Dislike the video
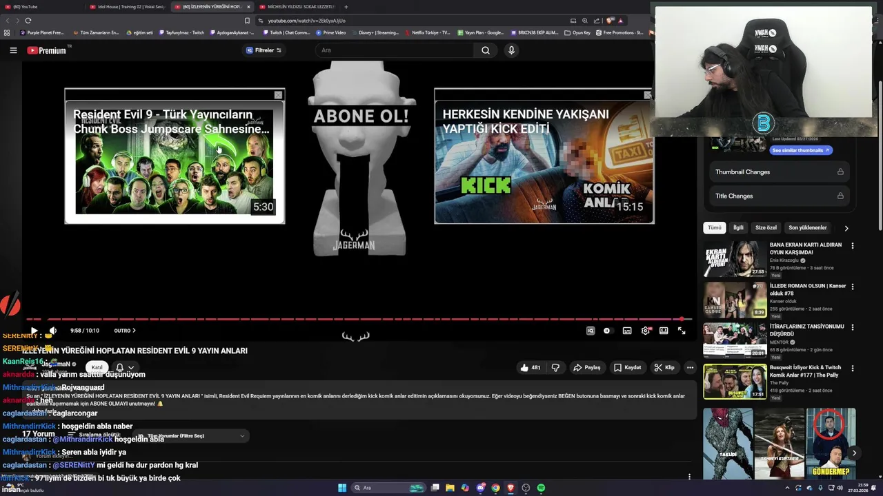883x496 pixels. pyautogui.click(x=555, y=368)
